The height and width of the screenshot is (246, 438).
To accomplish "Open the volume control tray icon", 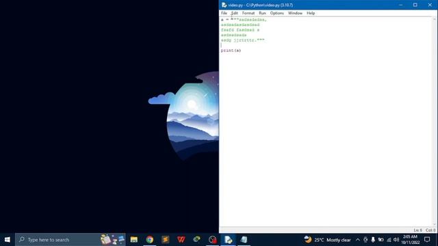I will [396, 240].
